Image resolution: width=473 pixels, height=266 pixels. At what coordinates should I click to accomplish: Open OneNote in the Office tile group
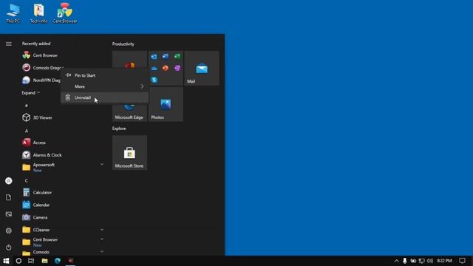point(177,68)
